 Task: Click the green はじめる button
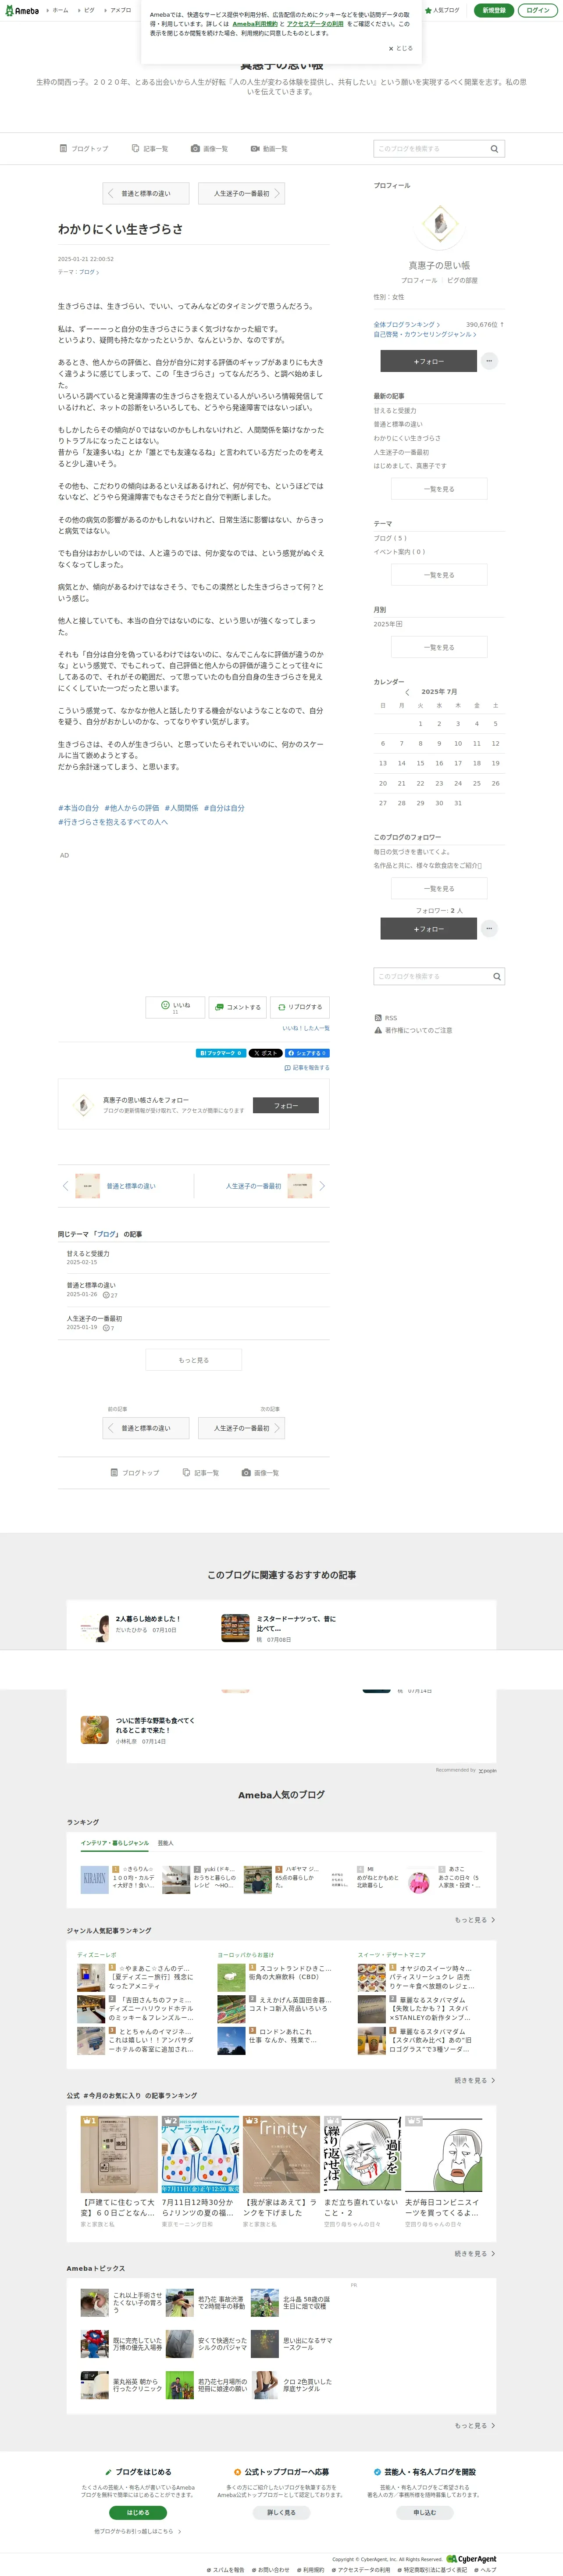click(138, 2512)
